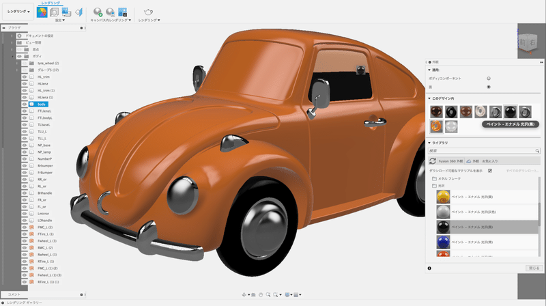Screen dimensions: 546x306
Task: Open the メタル フレーク library folder
Action: [x=449, y=179]
